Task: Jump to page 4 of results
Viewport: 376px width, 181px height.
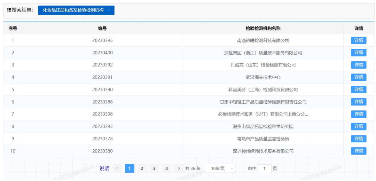Action: click(x=166, y=168)
